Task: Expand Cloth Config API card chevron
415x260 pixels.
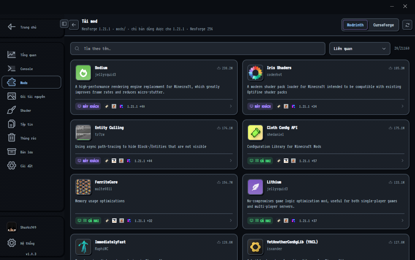Action: coord(403,161)
